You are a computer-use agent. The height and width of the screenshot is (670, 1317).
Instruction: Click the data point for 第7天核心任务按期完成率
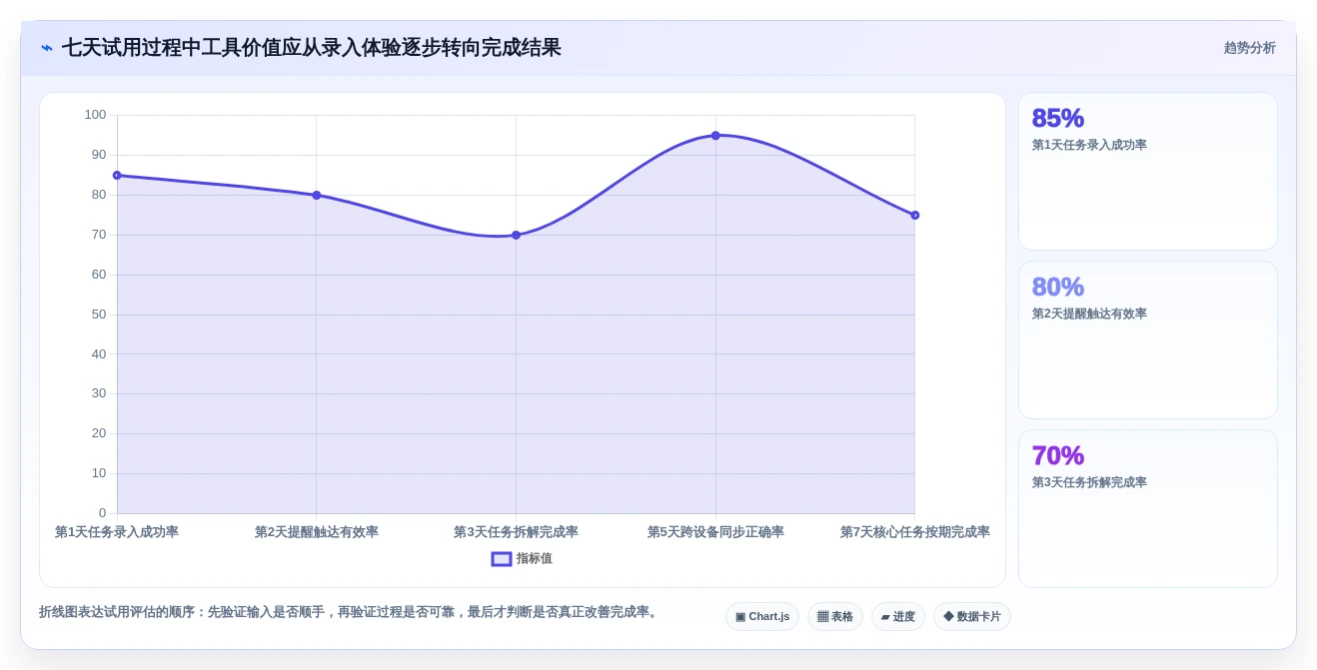[x=914, y=216]
